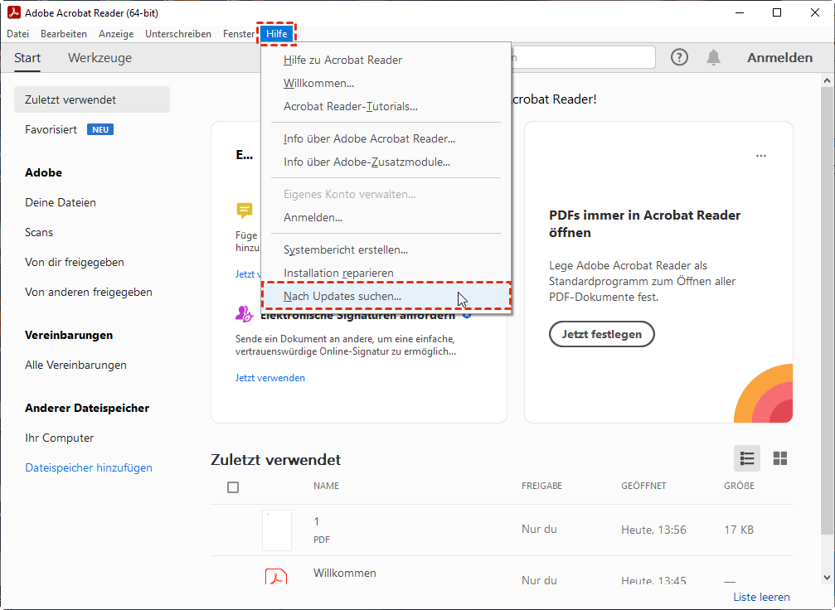Close the Acrobat Reader window
The width and height of the screenshot is (835, 610).
click(x=815, y=12)
